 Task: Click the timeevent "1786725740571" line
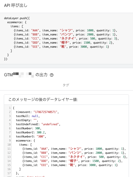click(x=37, y=112)
